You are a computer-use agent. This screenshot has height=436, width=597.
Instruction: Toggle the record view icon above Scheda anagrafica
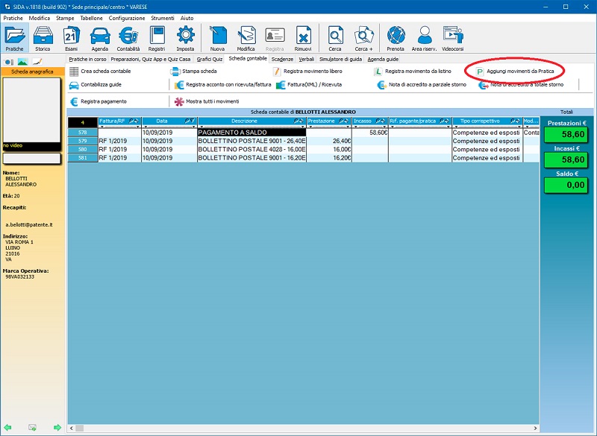[x=10, y=61]
